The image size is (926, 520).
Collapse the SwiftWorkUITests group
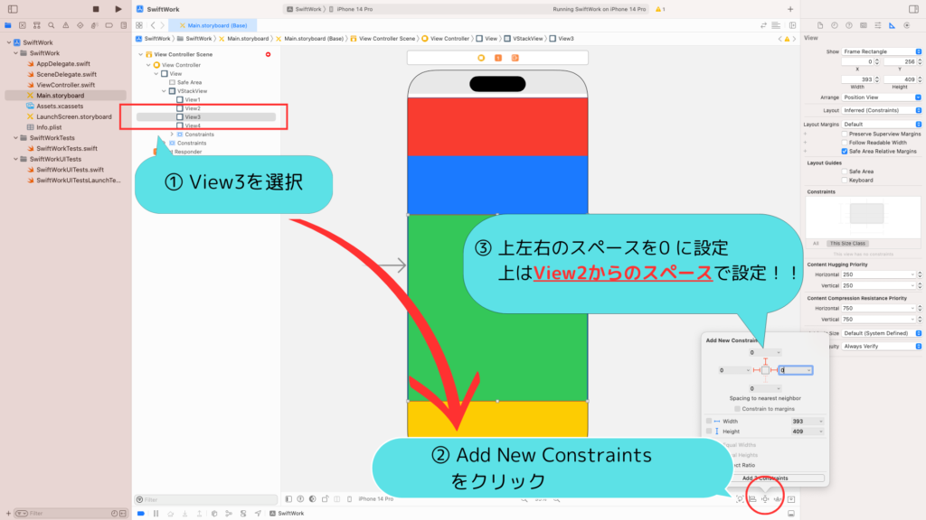coord(16,159)
